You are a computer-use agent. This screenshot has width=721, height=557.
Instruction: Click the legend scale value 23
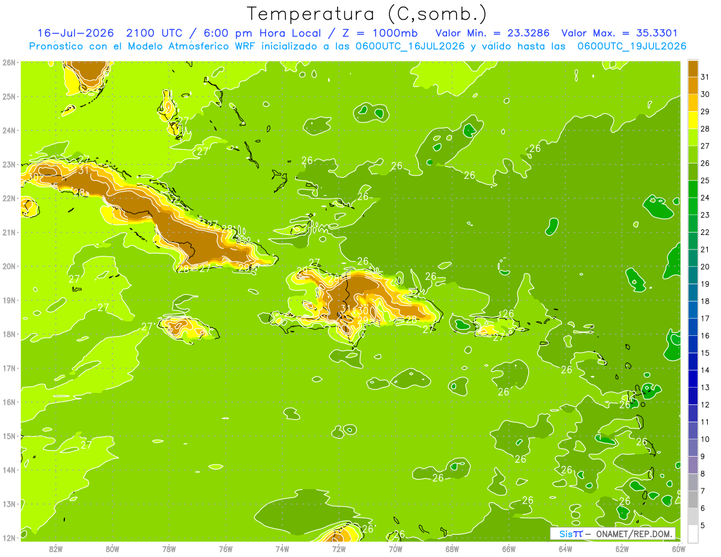click(705, 215)
